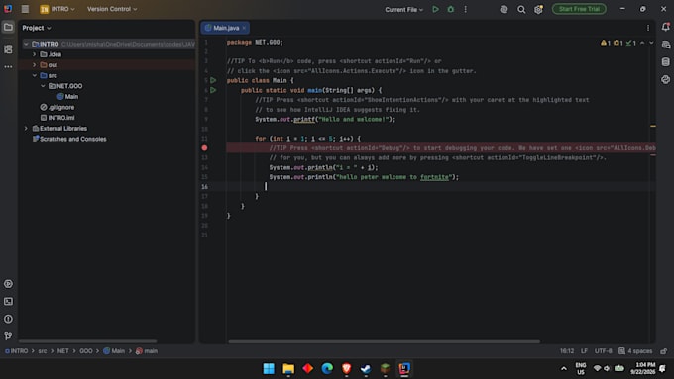Viewport: 674px width, 379px height.
Task: Open the Version Control dropdown
Action: (112, 9)
